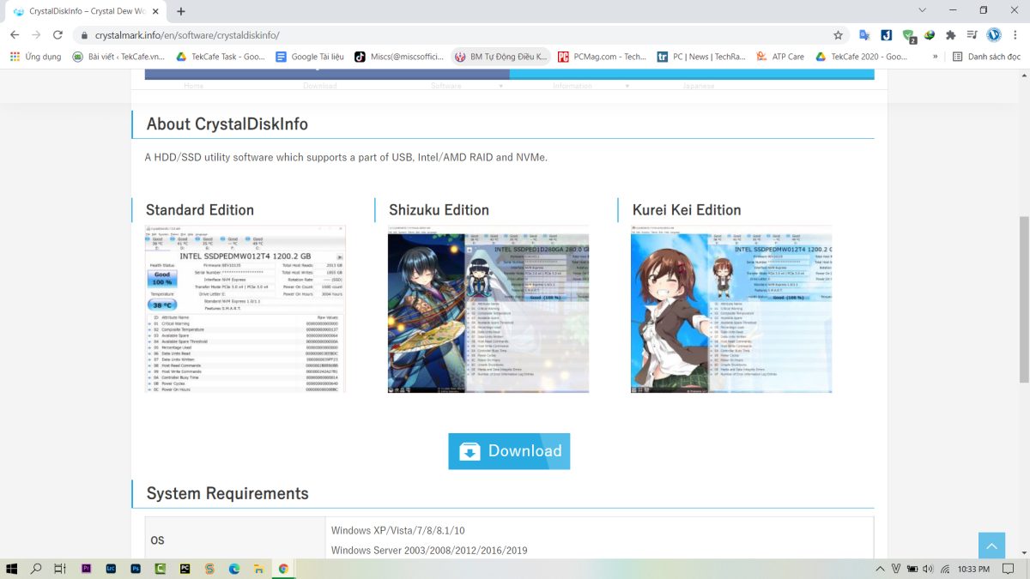Click the 10:33 PM taskbar clock

click(x=973, y=569)
